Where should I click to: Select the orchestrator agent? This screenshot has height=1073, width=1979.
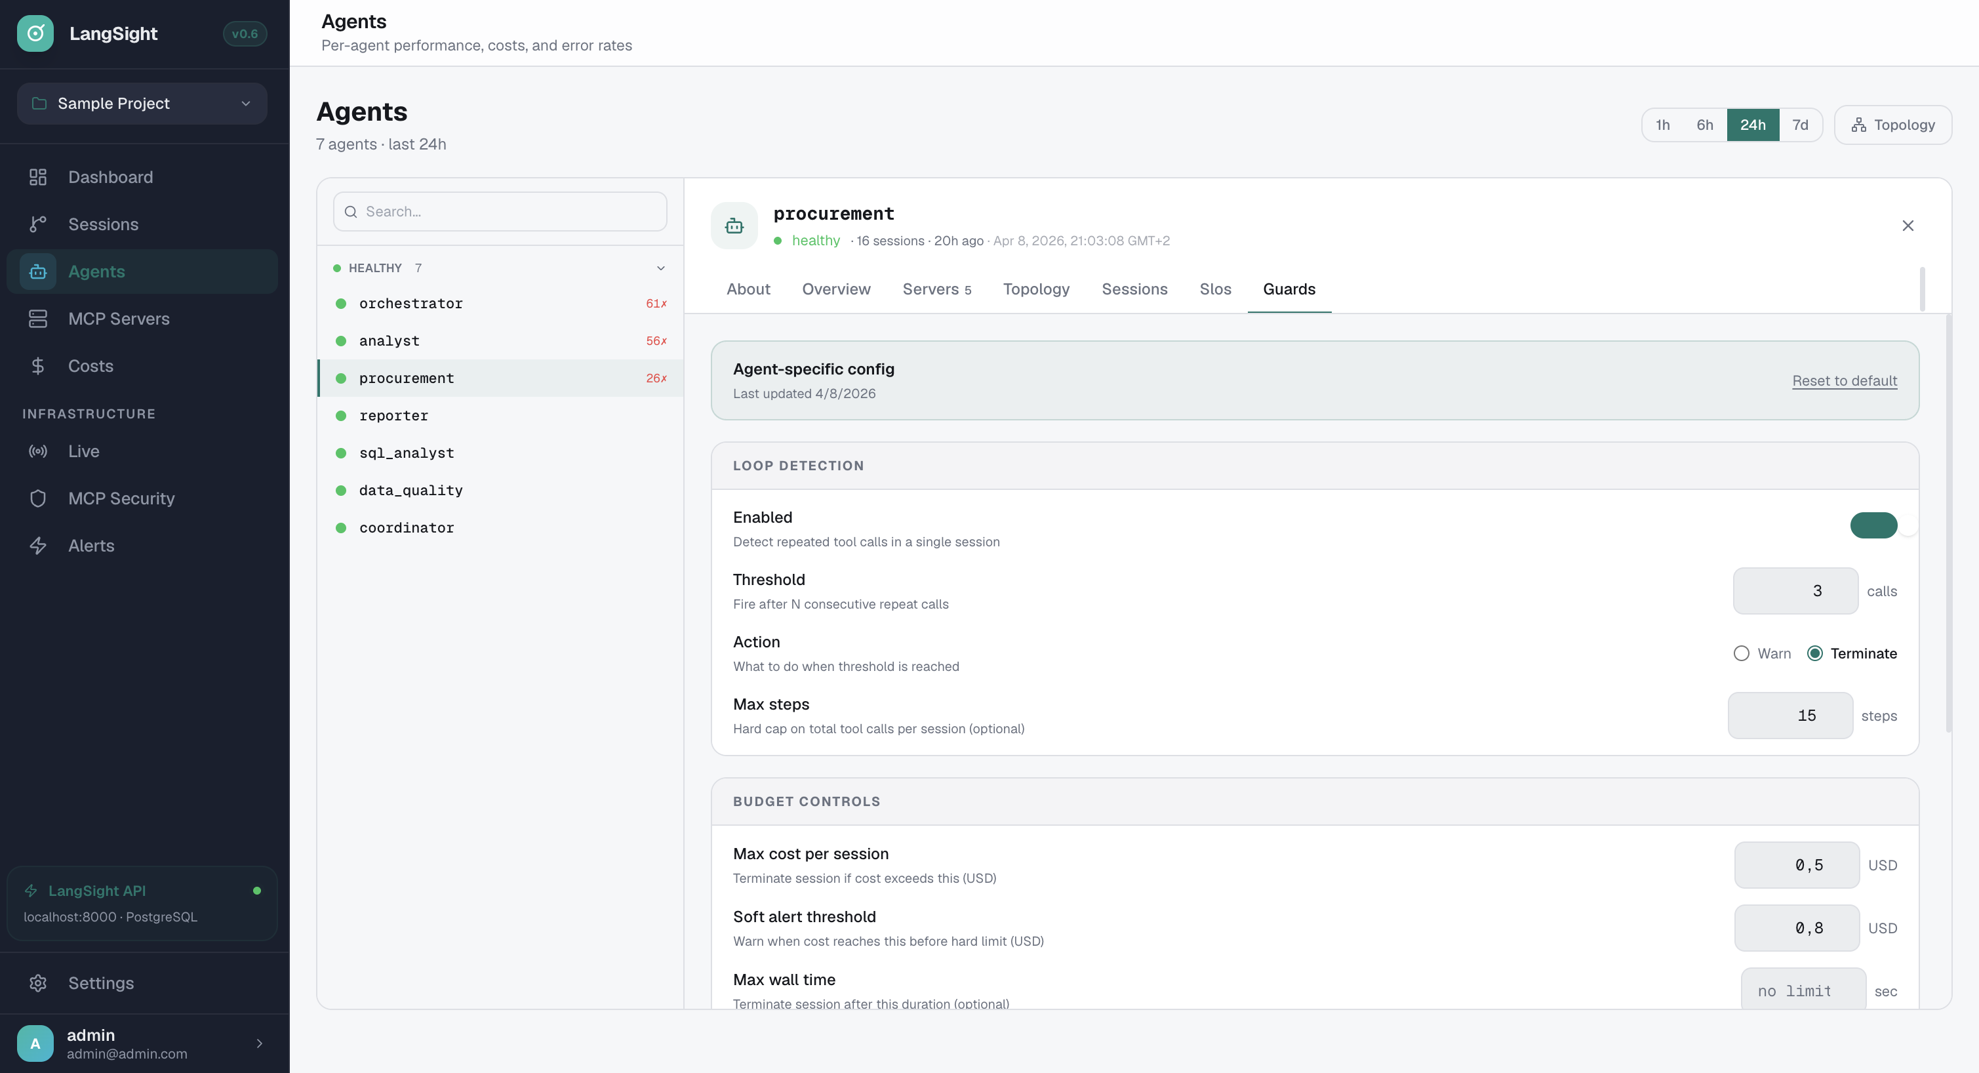[x=501, y=304]
